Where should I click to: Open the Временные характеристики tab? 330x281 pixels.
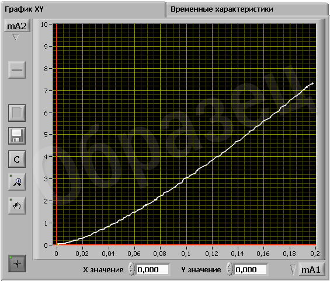[x=247, y=9]
